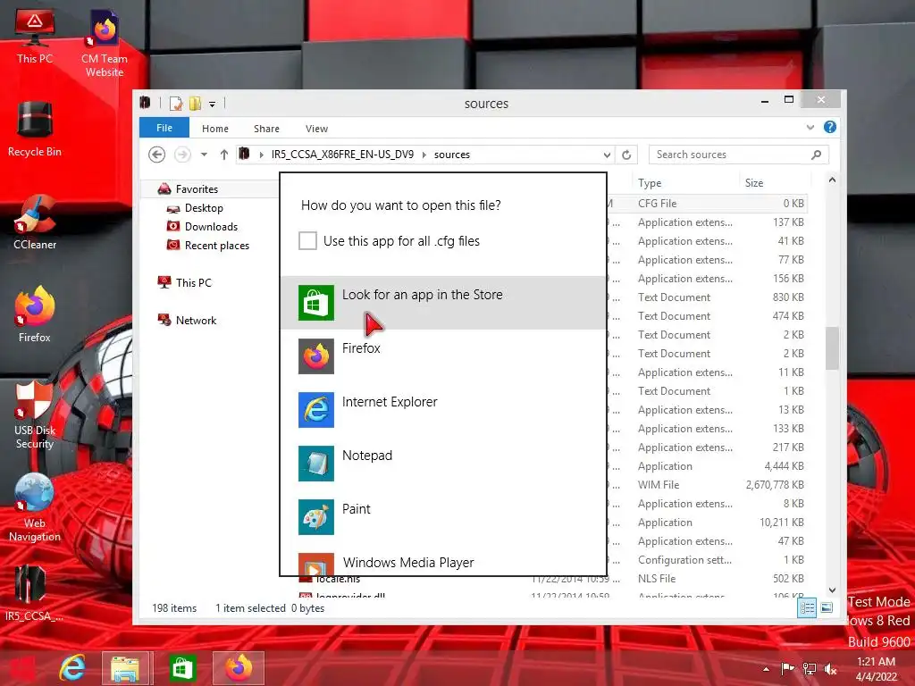Click the Firefox taskbar button
This screenshot has width=915, height=686.
[x=238, y=668]
